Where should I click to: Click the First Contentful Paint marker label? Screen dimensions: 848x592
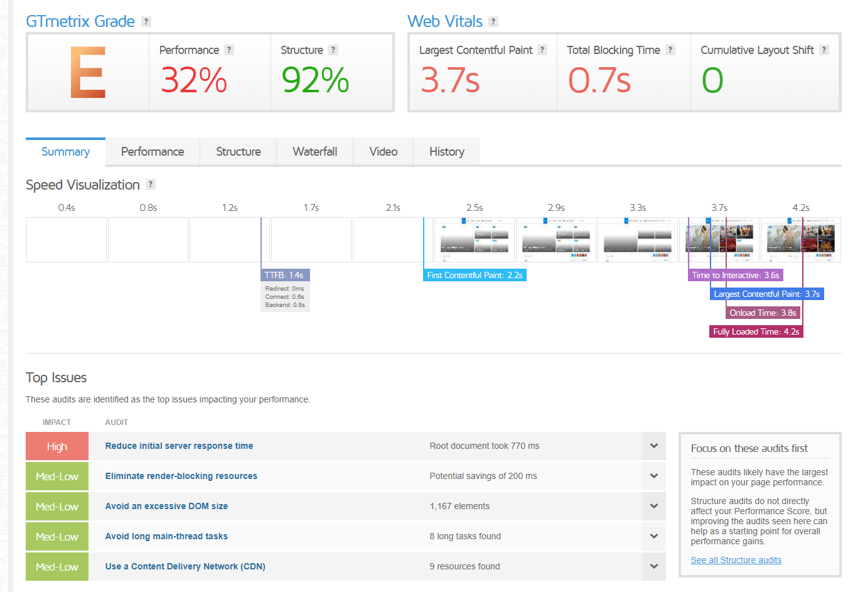pyautogui.click(x=475, y=275)
